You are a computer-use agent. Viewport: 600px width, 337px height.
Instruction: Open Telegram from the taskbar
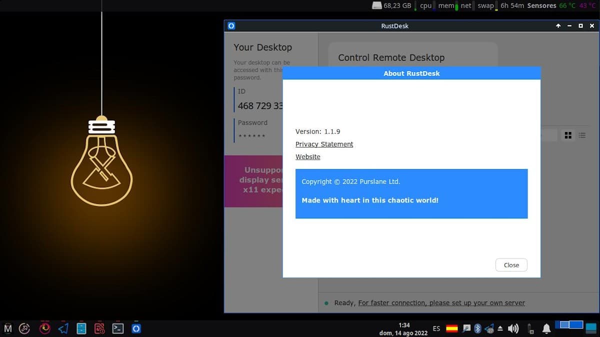pos(63,328)
